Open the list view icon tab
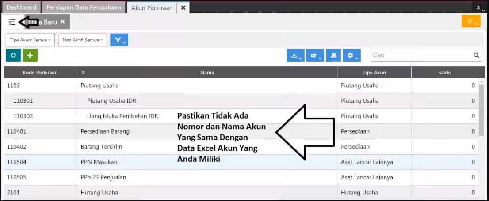The width and height of the screenshot is (489, 201). pos(12,22)
